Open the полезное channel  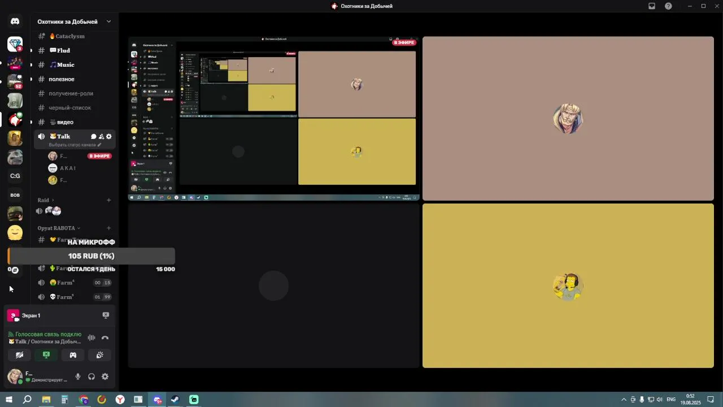75,79
